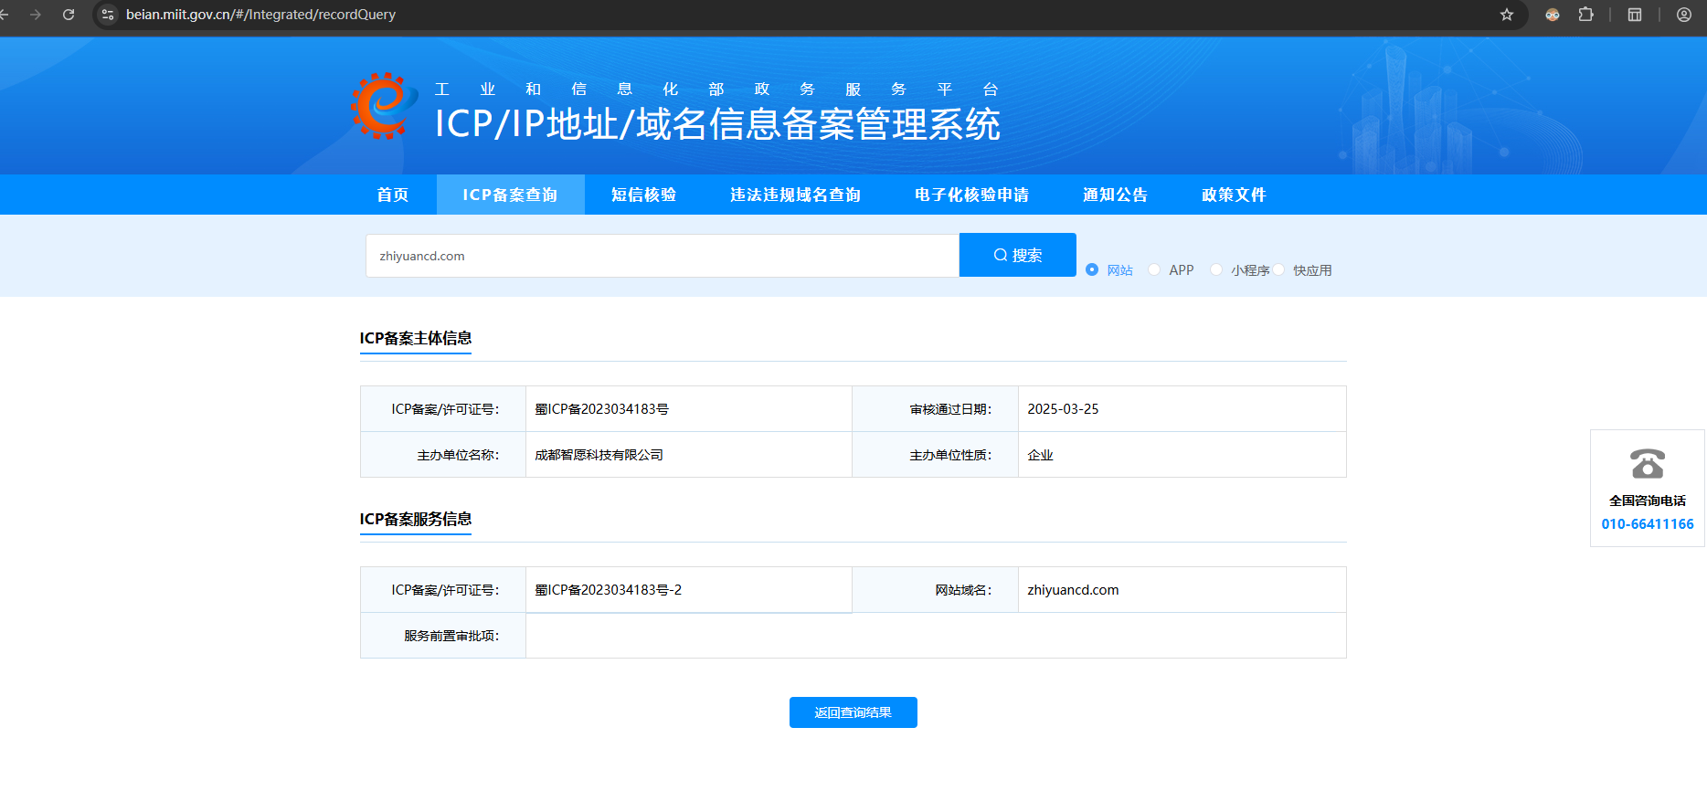Screen dimensions: 1707x812
Task: Open the 政策文件 tab
Action: [1234, 195]
